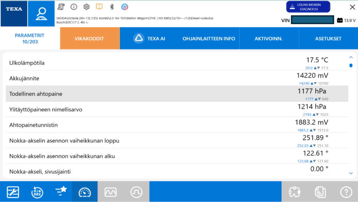Open the settings gear icon

click(x=87, y=7)
